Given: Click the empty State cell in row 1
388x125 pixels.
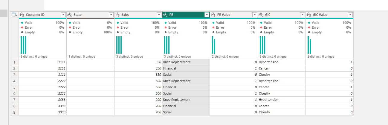Looking at the screenshot, I should point(90,62).
